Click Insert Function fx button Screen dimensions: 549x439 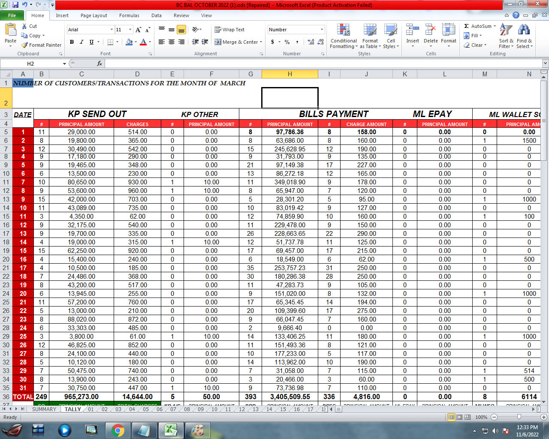pyautogui.click(x=99, y=63)
